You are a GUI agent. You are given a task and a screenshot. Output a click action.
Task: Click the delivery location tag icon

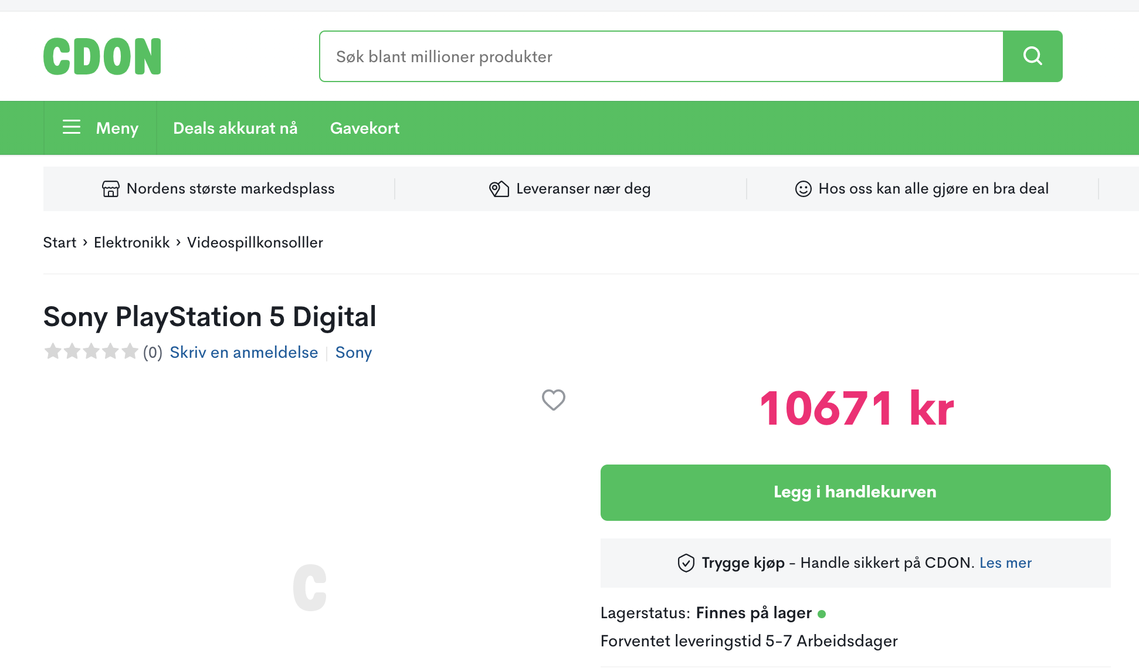coord(499,189)
